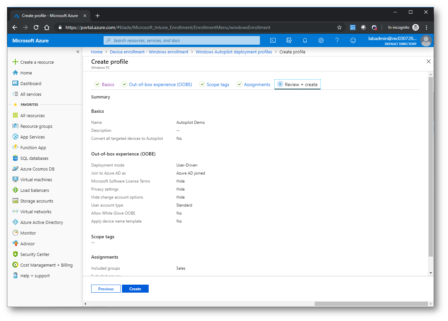Click the Previous button
This screenshot has height=321, width=448.
106,289
